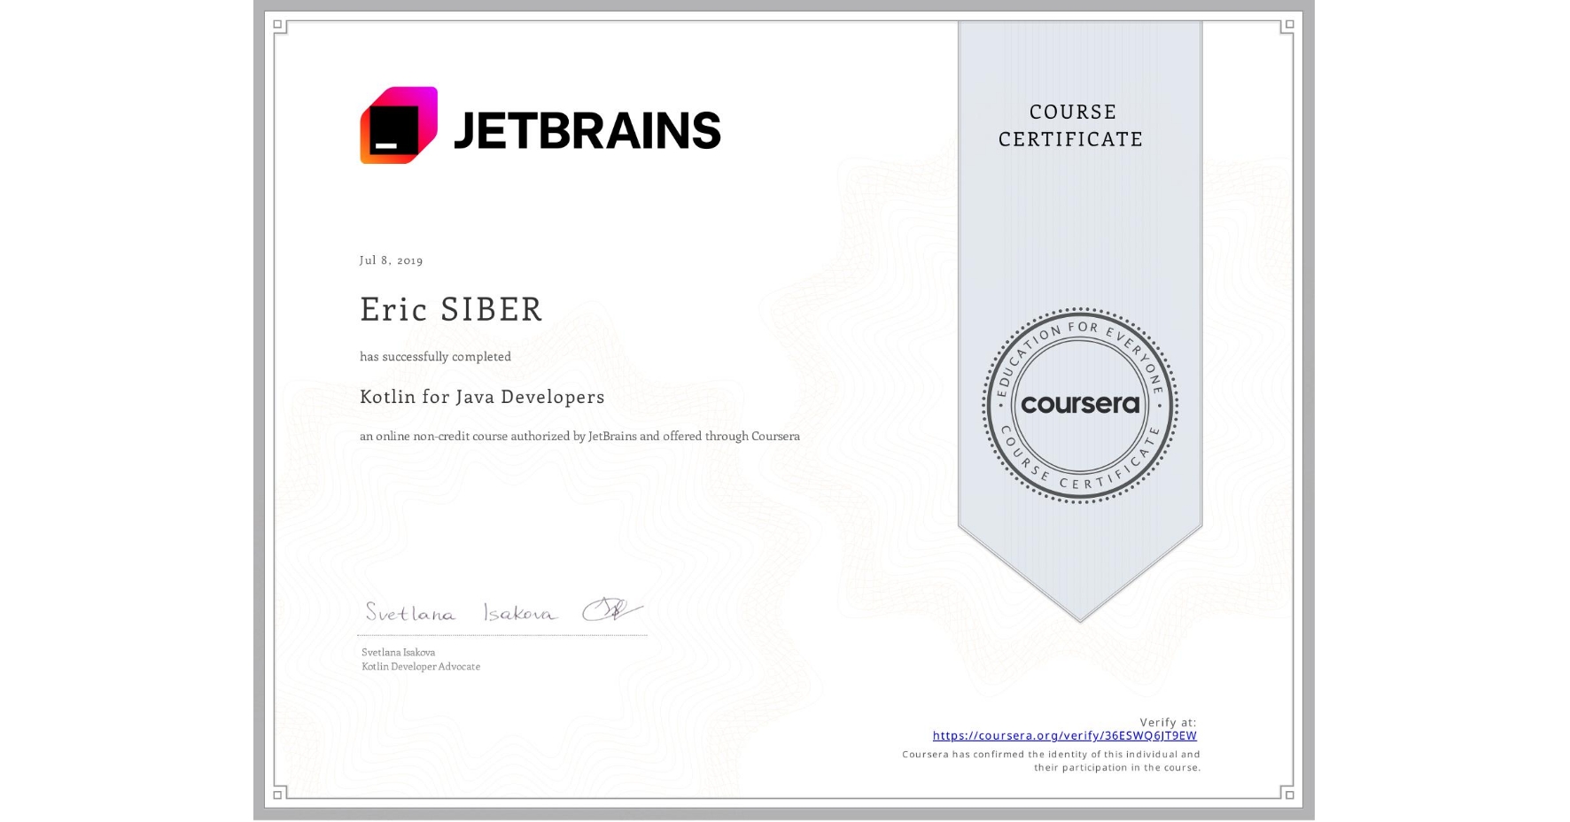Click the coursera wordmark inside the seal
The height and width of the screenshot is (822, 1570).
1080,405
